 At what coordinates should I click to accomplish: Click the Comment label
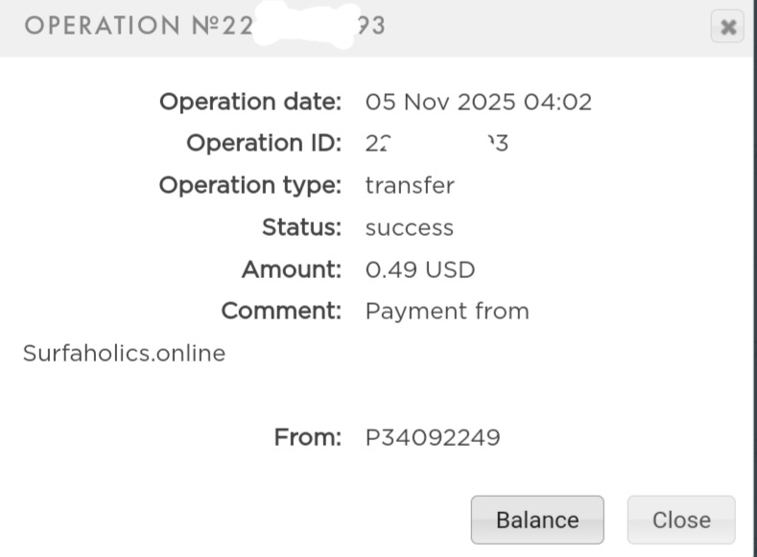pos(281,312)
